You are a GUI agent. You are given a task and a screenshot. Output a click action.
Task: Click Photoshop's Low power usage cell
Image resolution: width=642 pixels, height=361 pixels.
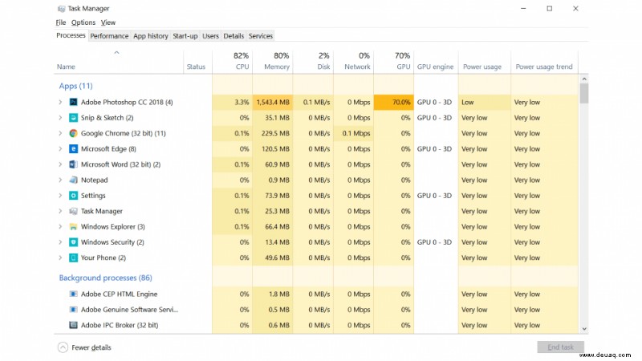pyautogui.click(x=485, y=102)
